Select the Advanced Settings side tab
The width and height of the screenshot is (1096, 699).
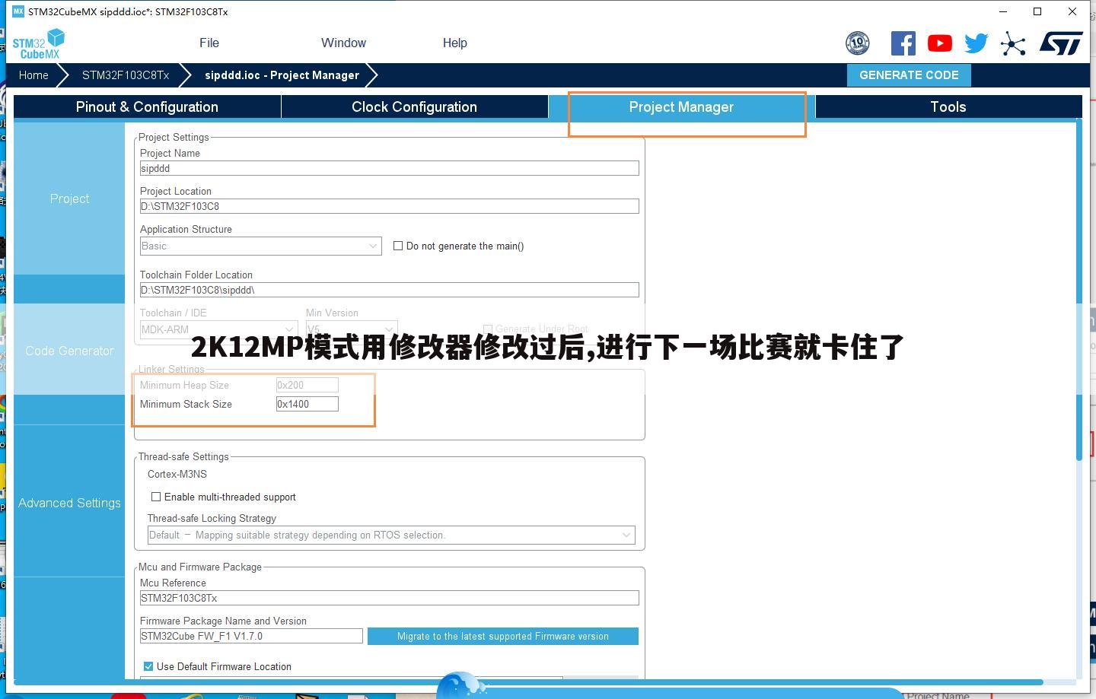[x=69, y=503]
